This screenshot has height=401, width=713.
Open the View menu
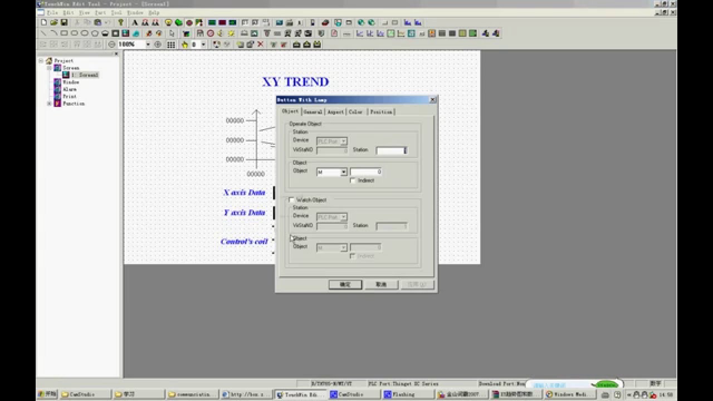point(84,12)
